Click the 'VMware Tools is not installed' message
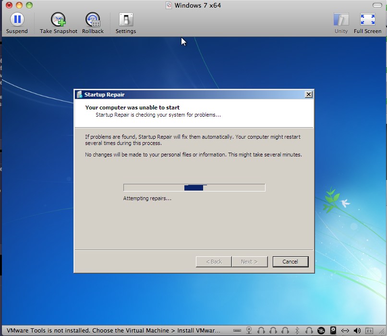Screen dimensions: 387x336 click(x=113, y=331)
